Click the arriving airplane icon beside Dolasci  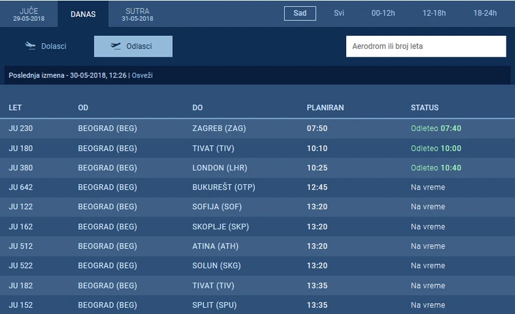pyautogui.click(x=30, y=46)
